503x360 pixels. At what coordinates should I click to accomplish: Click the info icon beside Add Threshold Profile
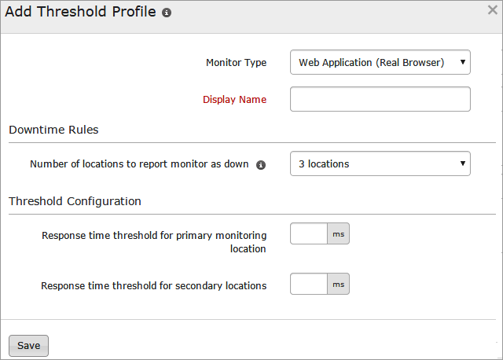167,14
